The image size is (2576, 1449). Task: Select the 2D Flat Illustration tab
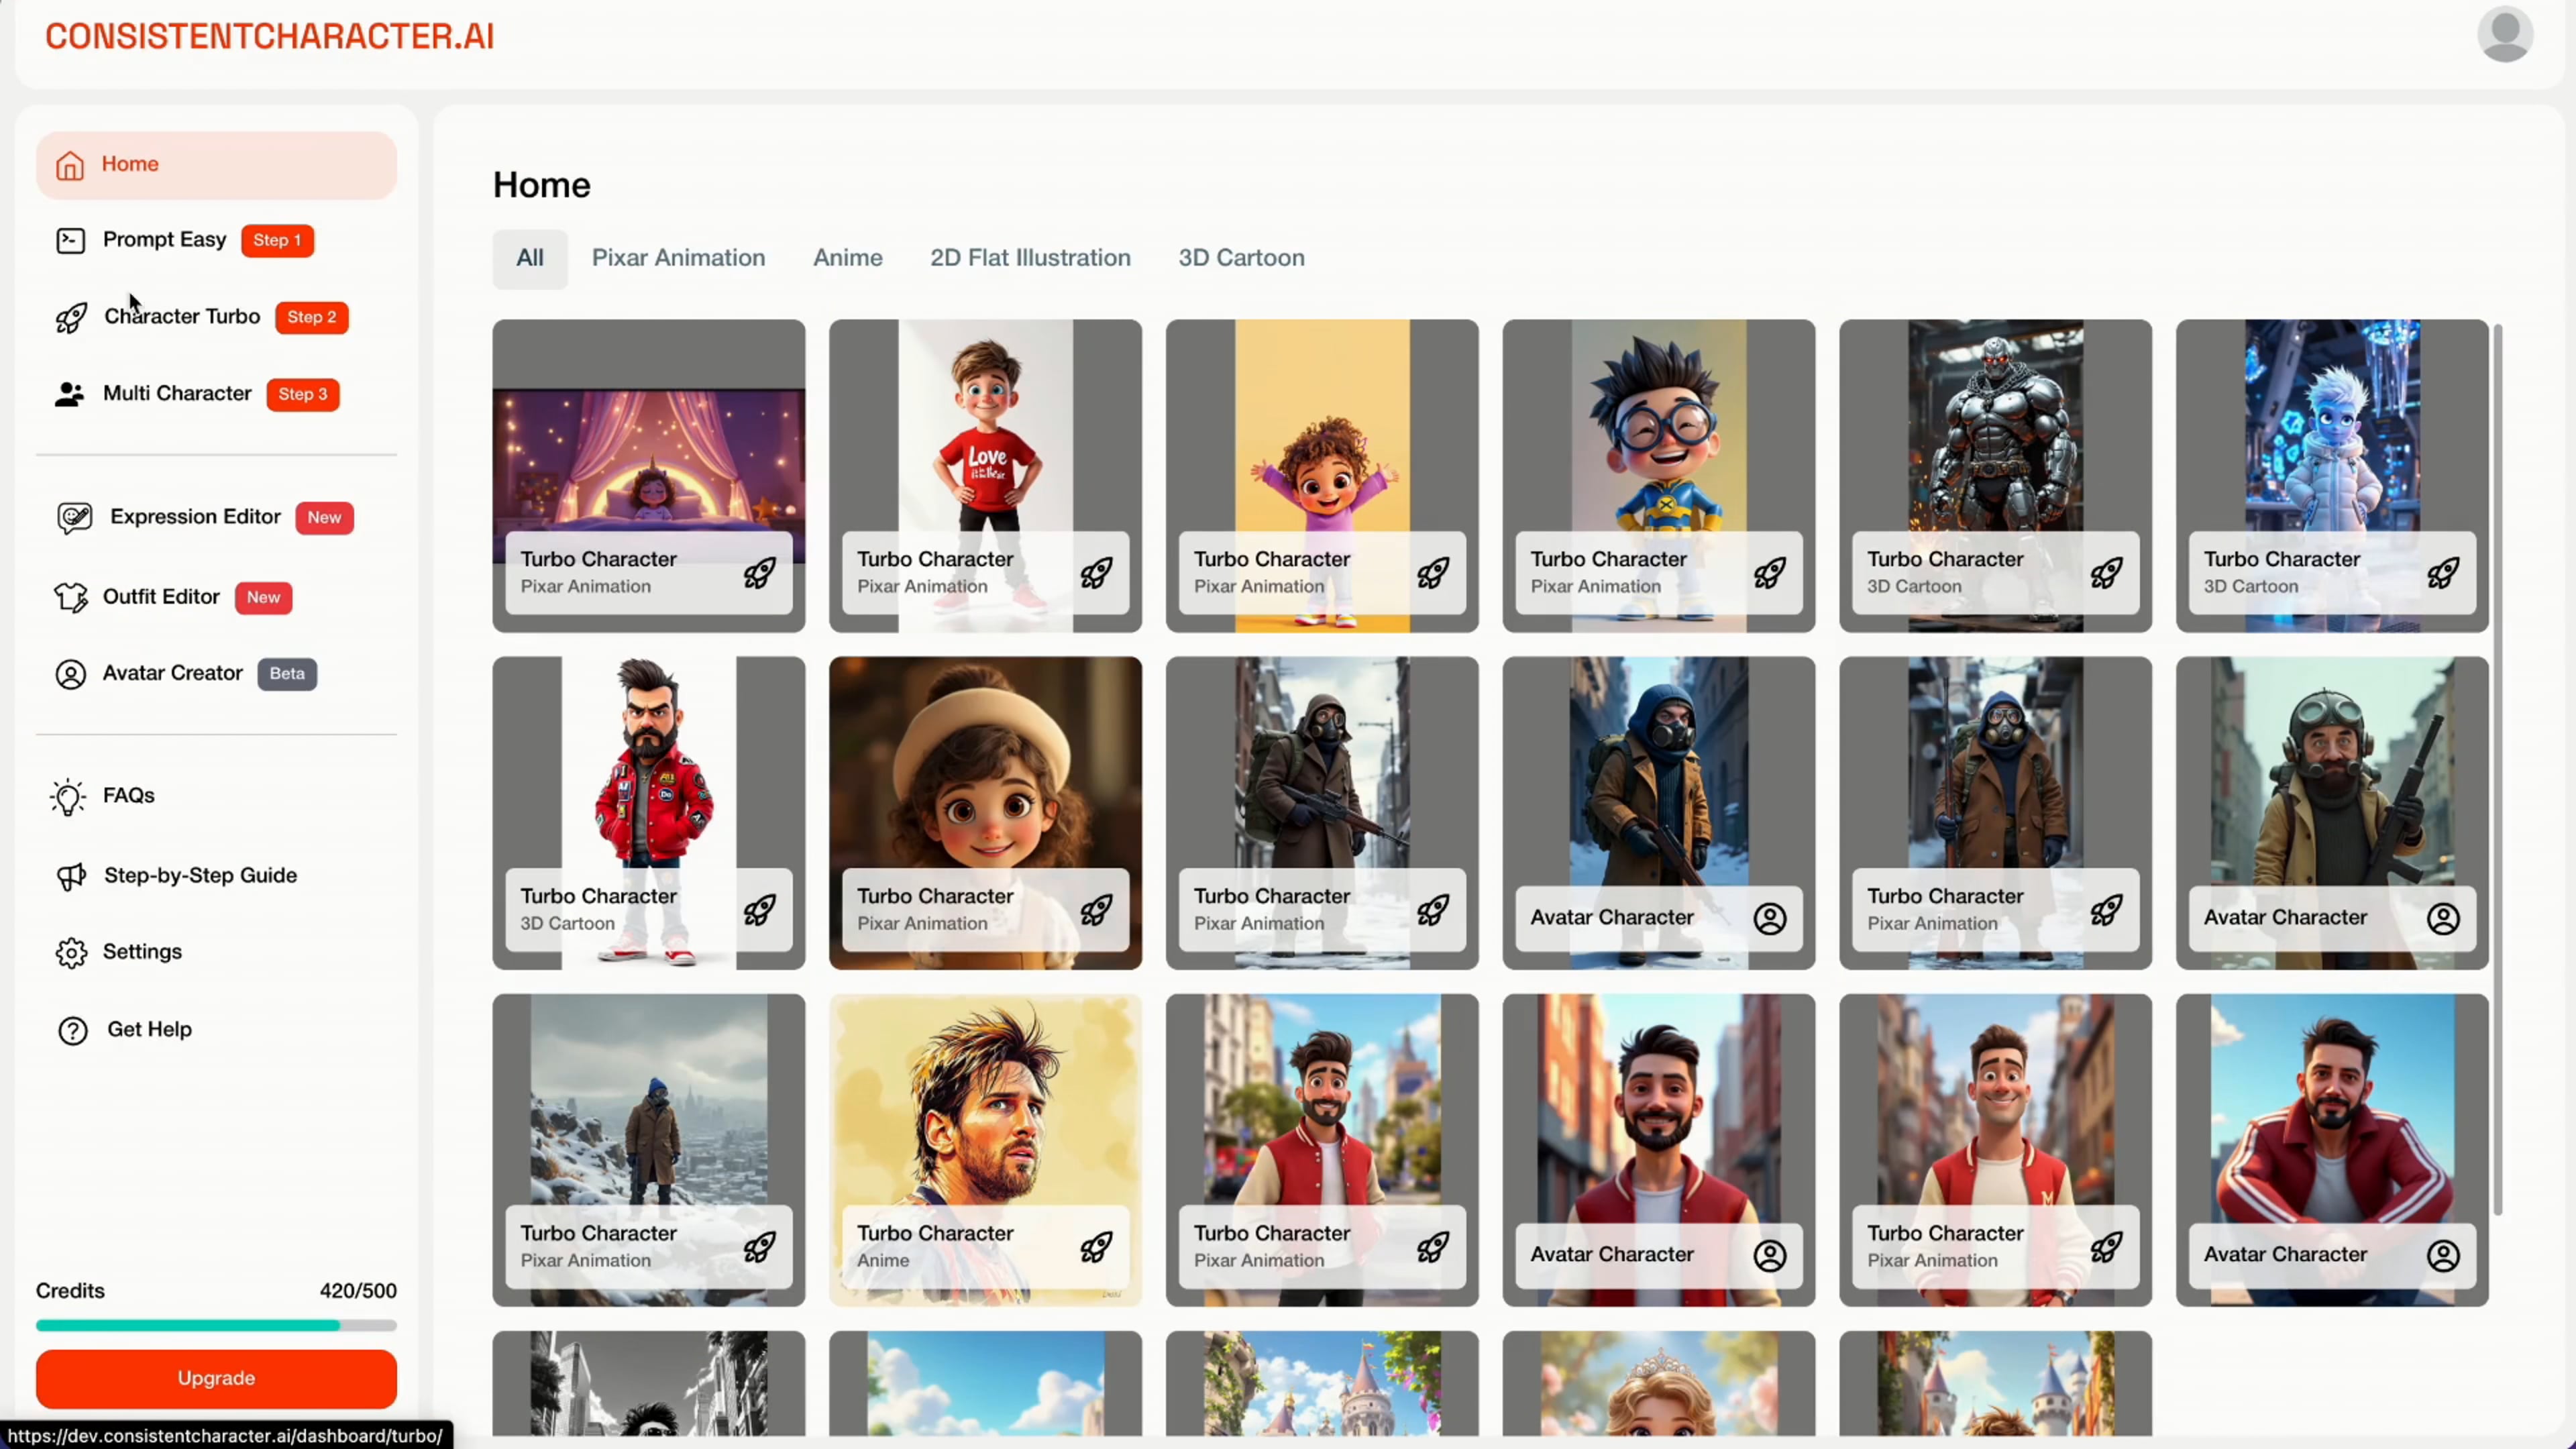pyautogui.click(x=1030, y=258)
